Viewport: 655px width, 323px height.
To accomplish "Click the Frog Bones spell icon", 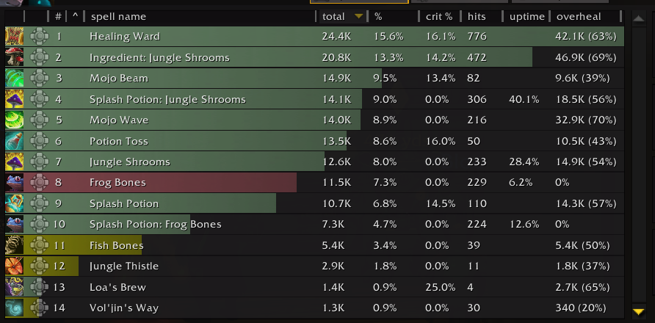I will (x=14, y=183).
